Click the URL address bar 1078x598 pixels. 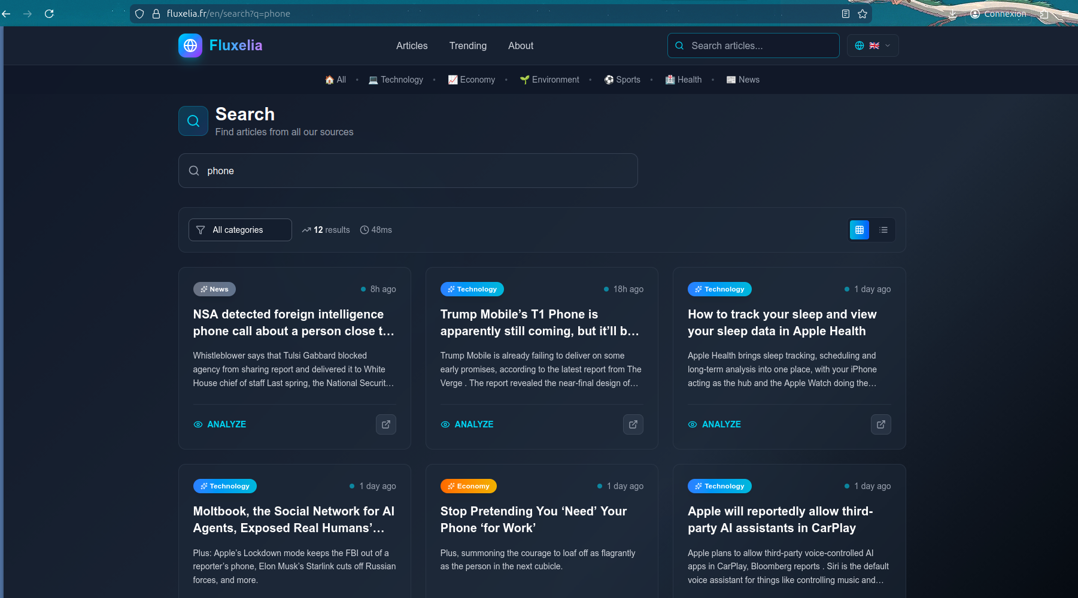click(500, 13)
